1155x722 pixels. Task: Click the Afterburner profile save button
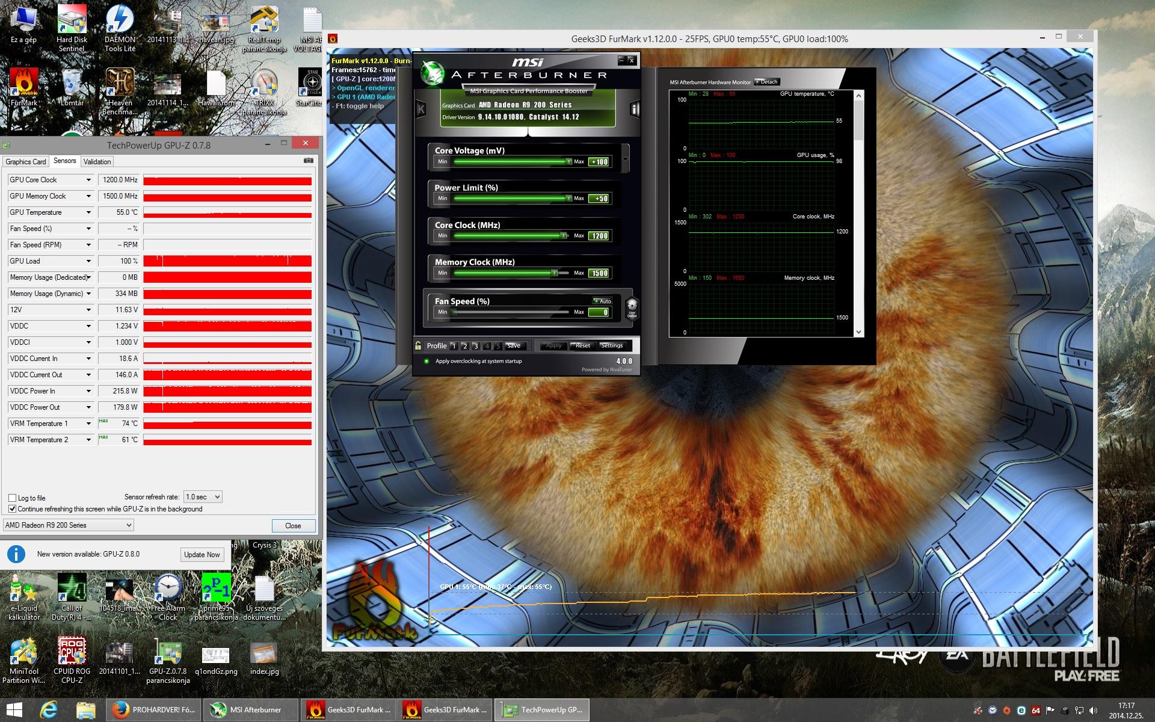point(515,345)
